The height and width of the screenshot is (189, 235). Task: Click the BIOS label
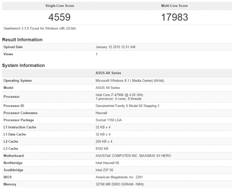[x=8, y=177]
